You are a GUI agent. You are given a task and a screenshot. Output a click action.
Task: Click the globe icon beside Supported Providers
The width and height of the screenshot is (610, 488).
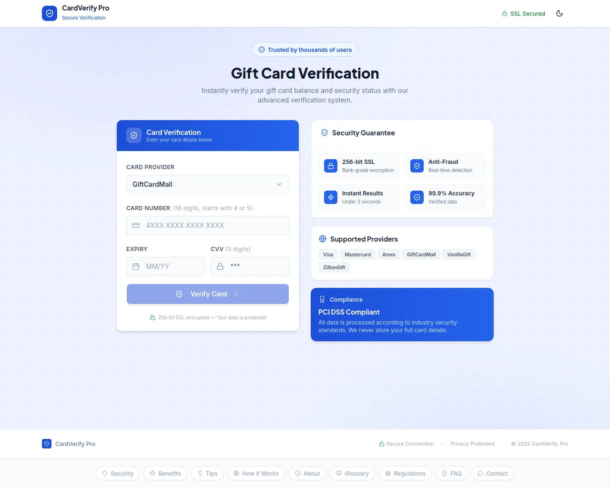point(323,239)
